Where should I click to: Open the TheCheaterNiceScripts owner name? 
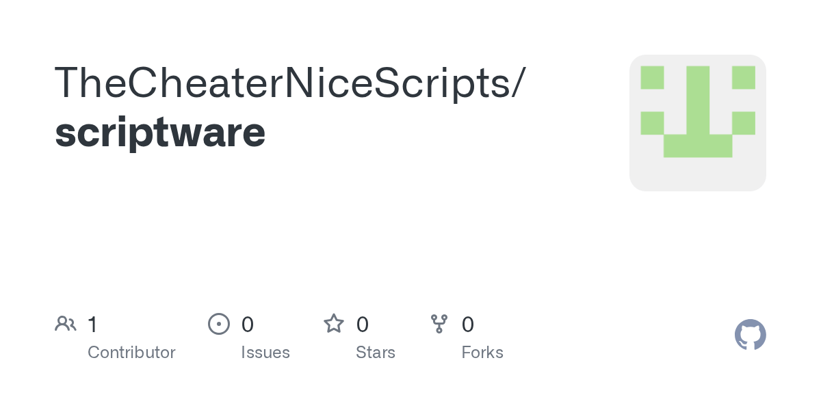[x=281, y=82]
